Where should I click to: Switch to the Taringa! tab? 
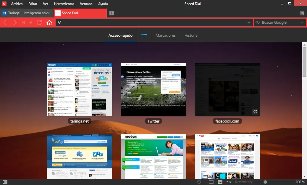tap(27, 13)
